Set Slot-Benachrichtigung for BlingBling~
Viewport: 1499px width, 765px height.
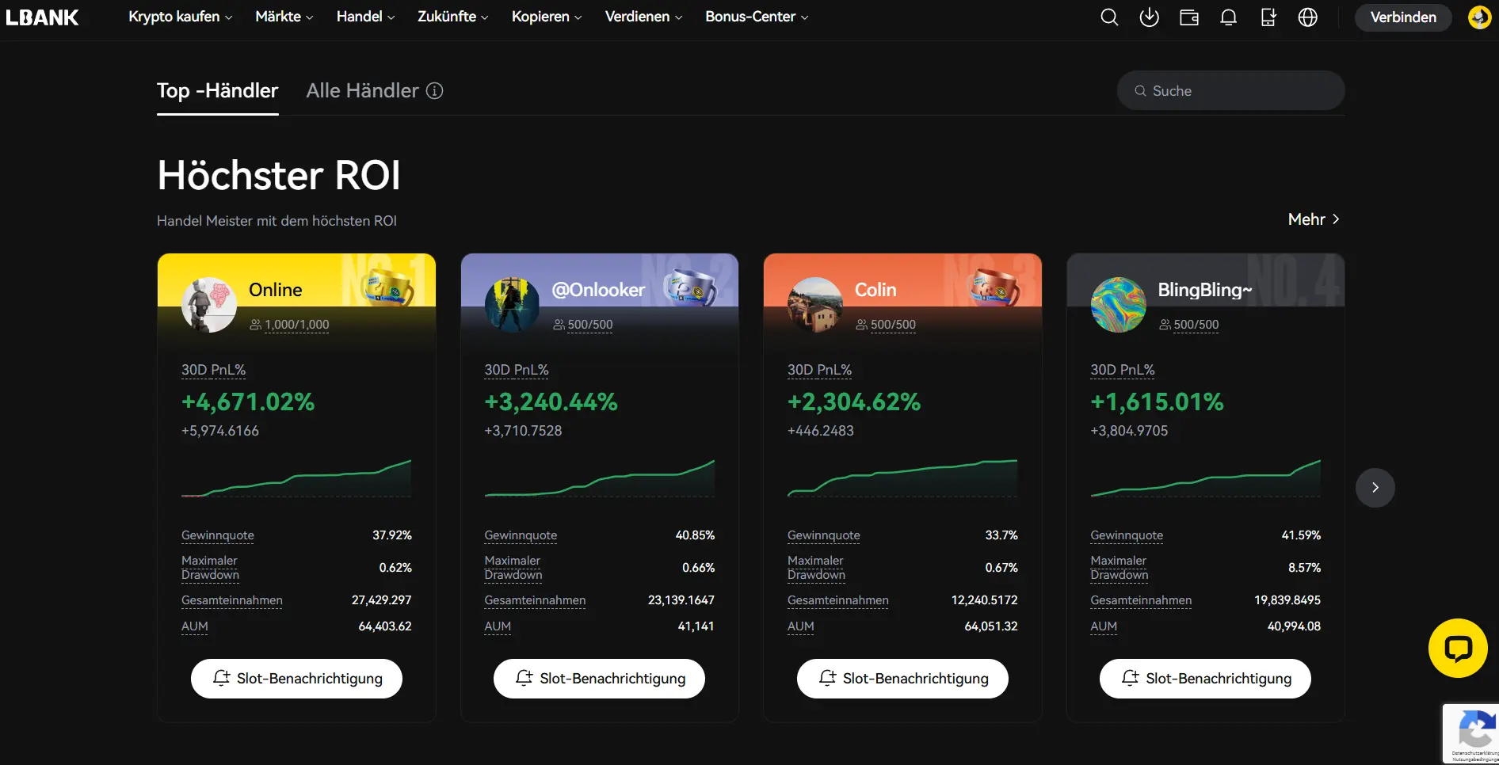1205,679
